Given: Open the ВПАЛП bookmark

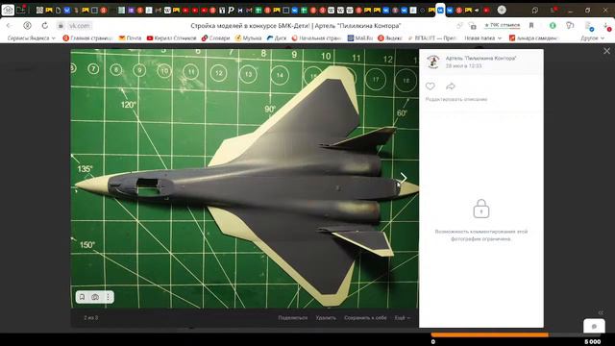Looking at the screenshot, I should pyautogui.click(x=431, y=38).
